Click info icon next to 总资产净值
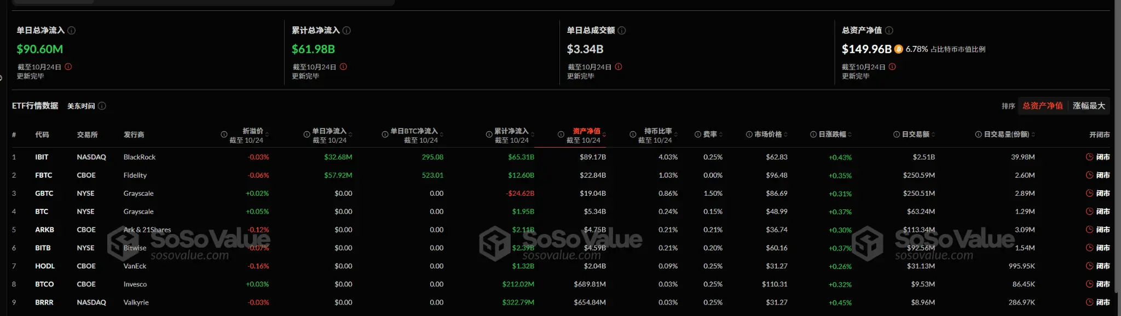 coord(889,31)
